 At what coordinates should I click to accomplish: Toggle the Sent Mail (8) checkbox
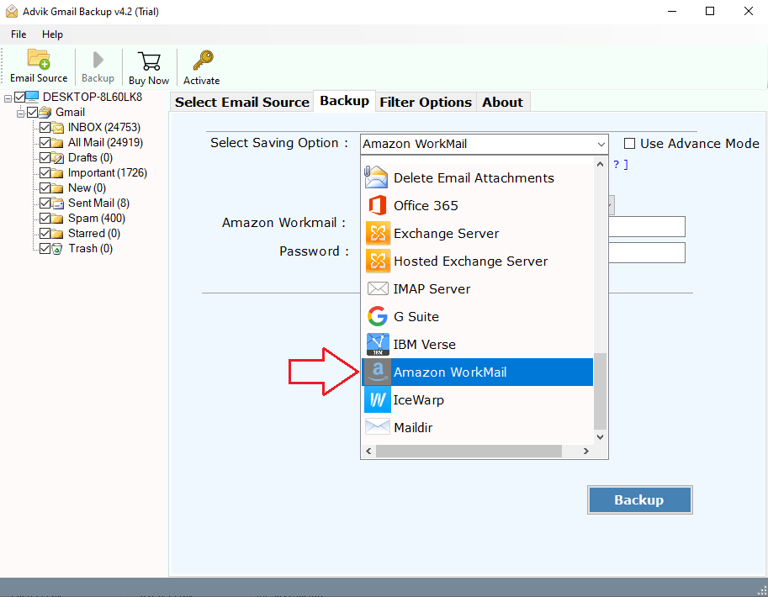click(45, 203)
